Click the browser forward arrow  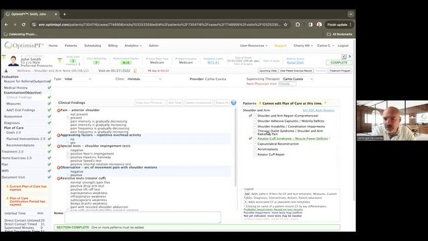pyautogui.click(x=15, y=25)
